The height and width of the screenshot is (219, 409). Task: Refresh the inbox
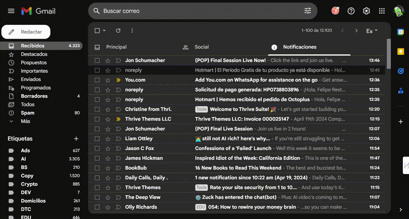point(118,30)
